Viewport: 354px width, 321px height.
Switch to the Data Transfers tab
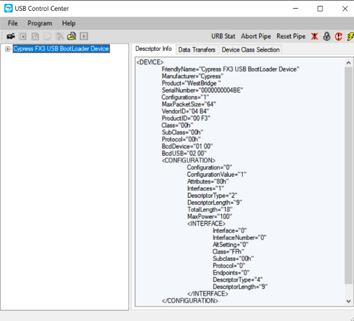(x=196, y=50)
